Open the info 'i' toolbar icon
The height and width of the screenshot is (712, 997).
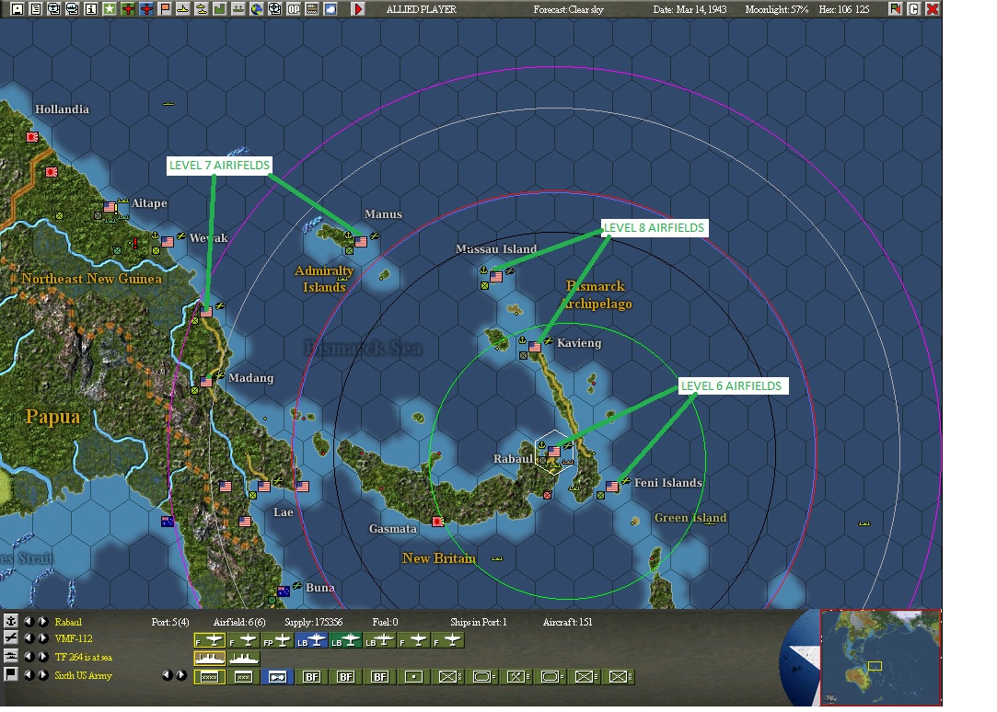(91, 9)
